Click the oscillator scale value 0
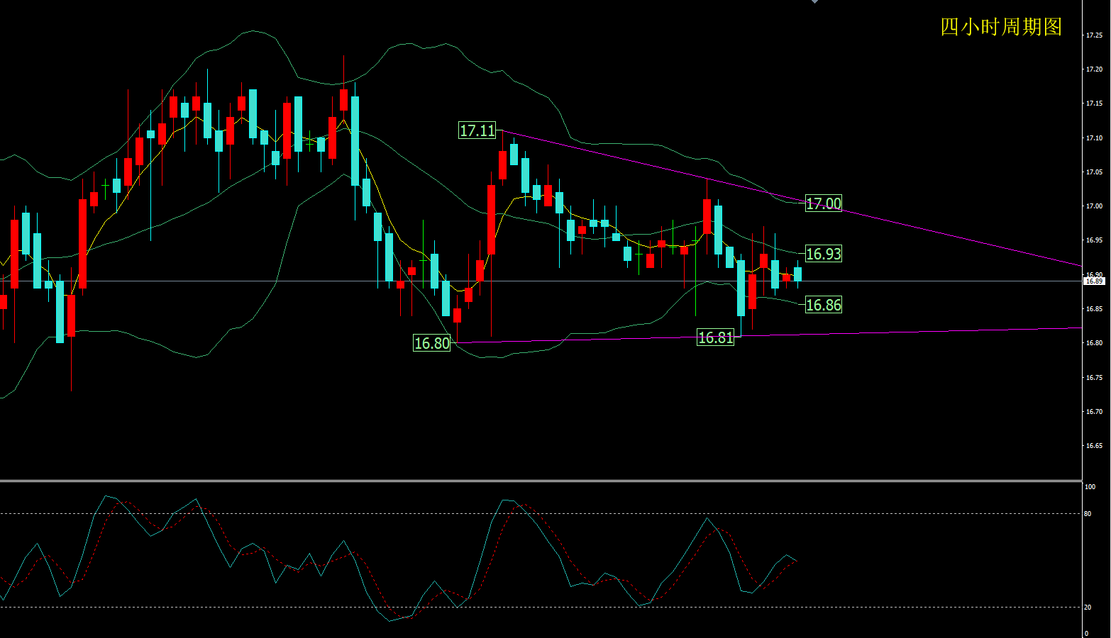 click(1086, 633)
